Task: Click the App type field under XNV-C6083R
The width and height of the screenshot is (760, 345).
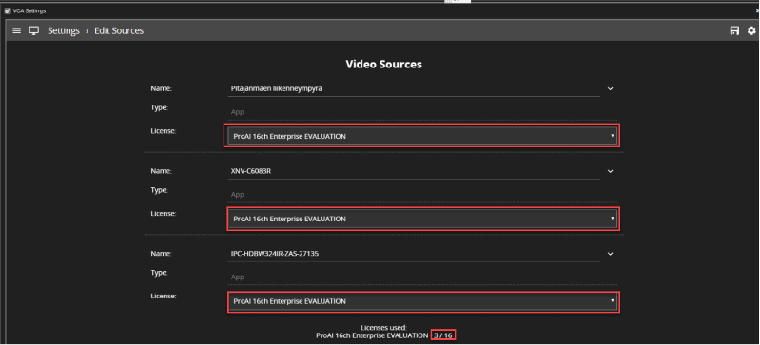Action: pos(422,194)
